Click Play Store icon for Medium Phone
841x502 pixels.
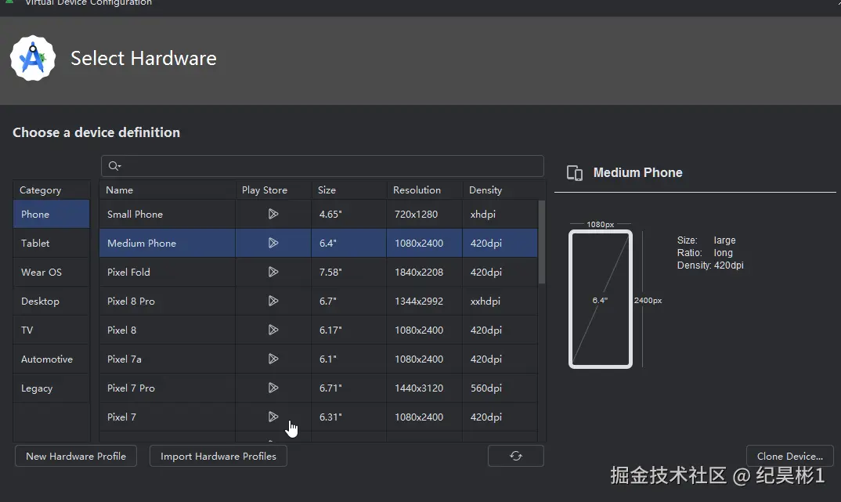coord(273,243)
